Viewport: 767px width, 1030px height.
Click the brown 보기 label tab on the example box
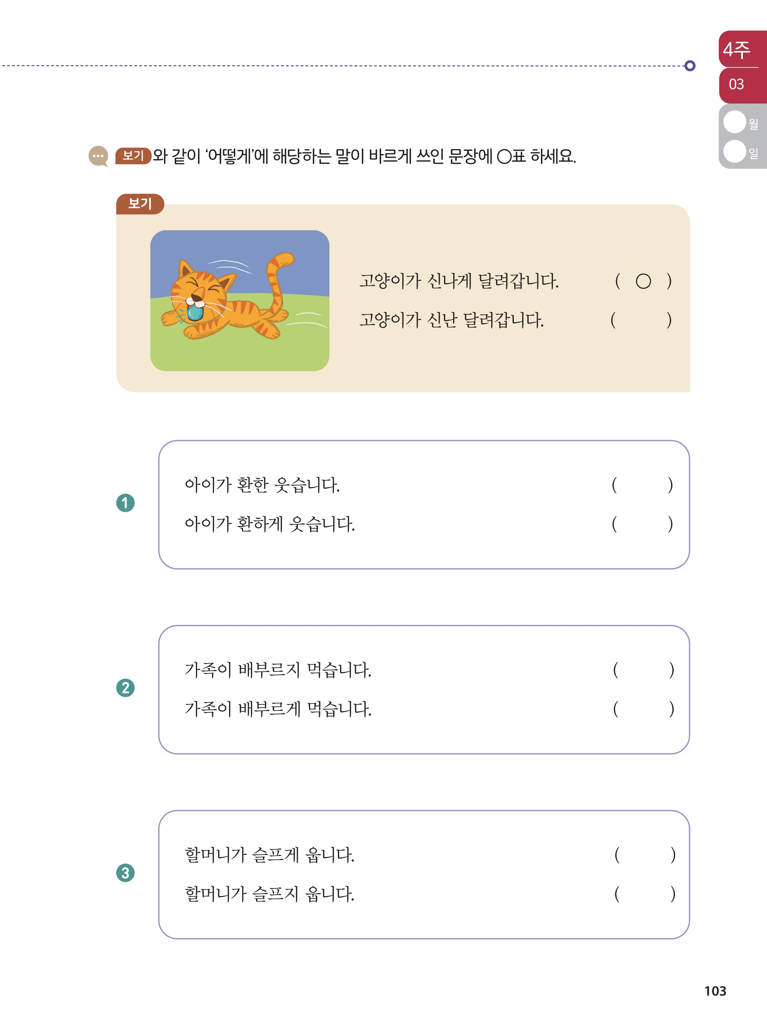[x=140, y=204]
